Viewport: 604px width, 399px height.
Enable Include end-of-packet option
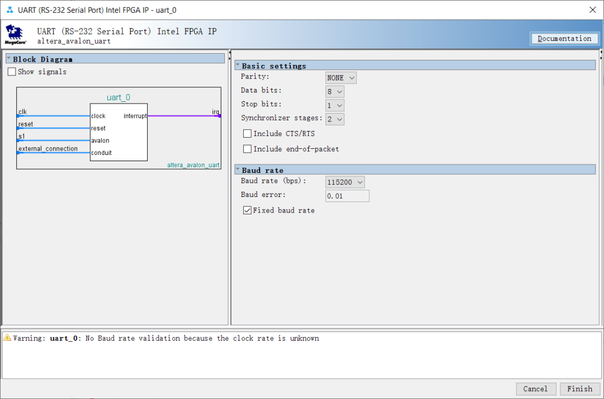[x=247, y=149]
